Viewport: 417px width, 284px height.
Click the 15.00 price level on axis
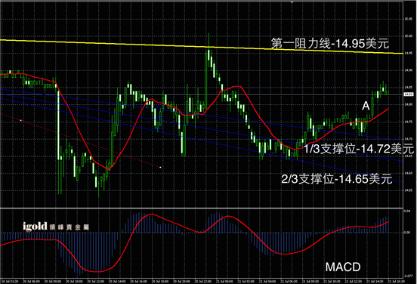point(409,36)
